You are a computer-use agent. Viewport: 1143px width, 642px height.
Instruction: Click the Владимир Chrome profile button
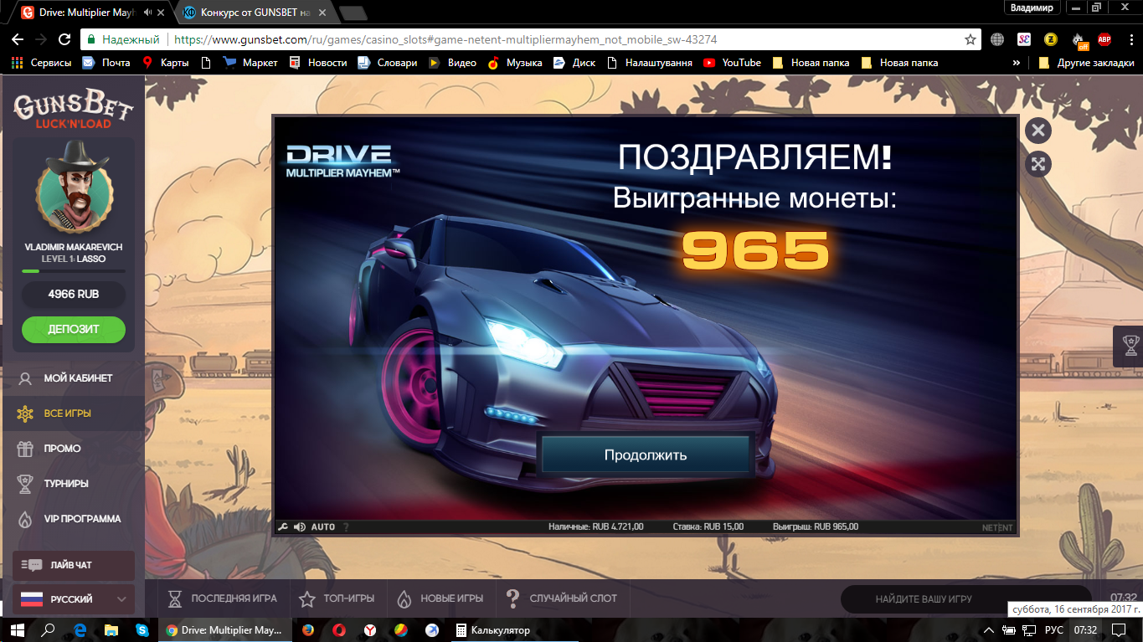click(x=1032, y=8)
